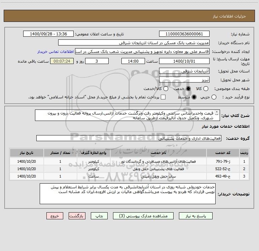The image size is (259, 251).
Task: Click the اطلاعات خدمات مورد نیاز section heading
Action: pos(225,126)
